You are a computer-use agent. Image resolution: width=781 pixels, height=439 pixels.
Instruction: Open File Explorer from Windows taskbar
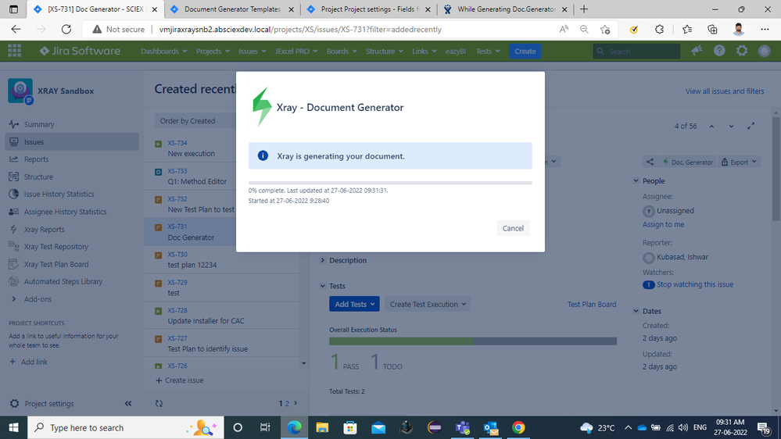pos(322,427)
